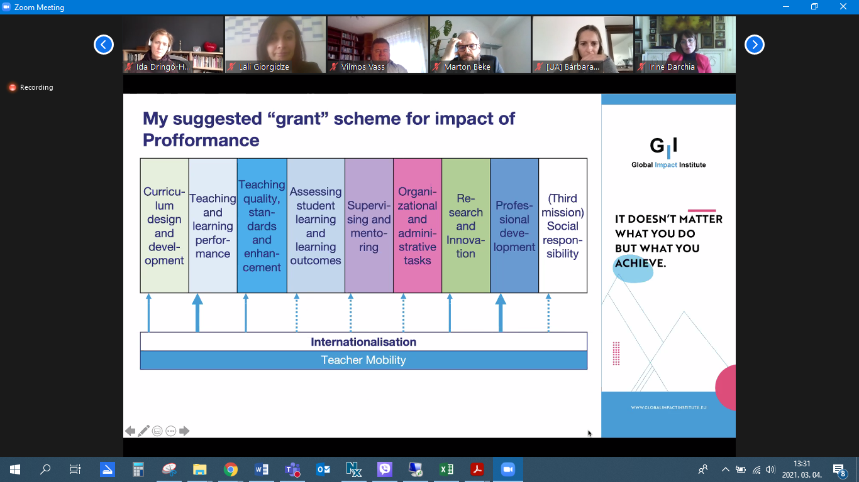
Task: Select the pen annotation tool on slide
Action: (x=143, y=431)
